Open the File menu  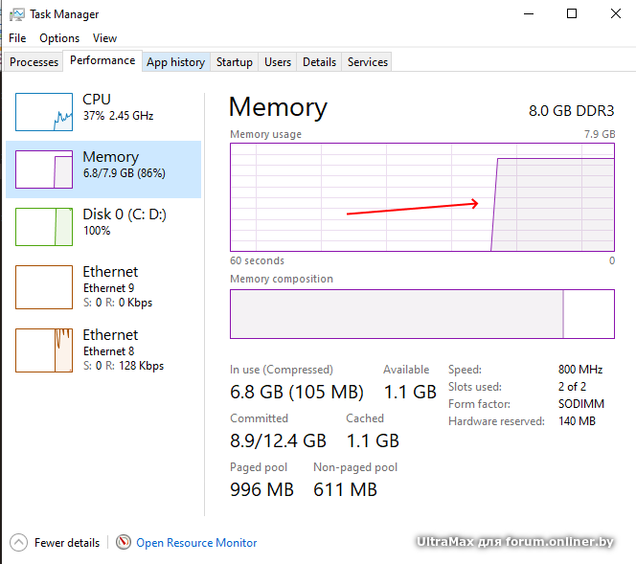pos(17,38)
